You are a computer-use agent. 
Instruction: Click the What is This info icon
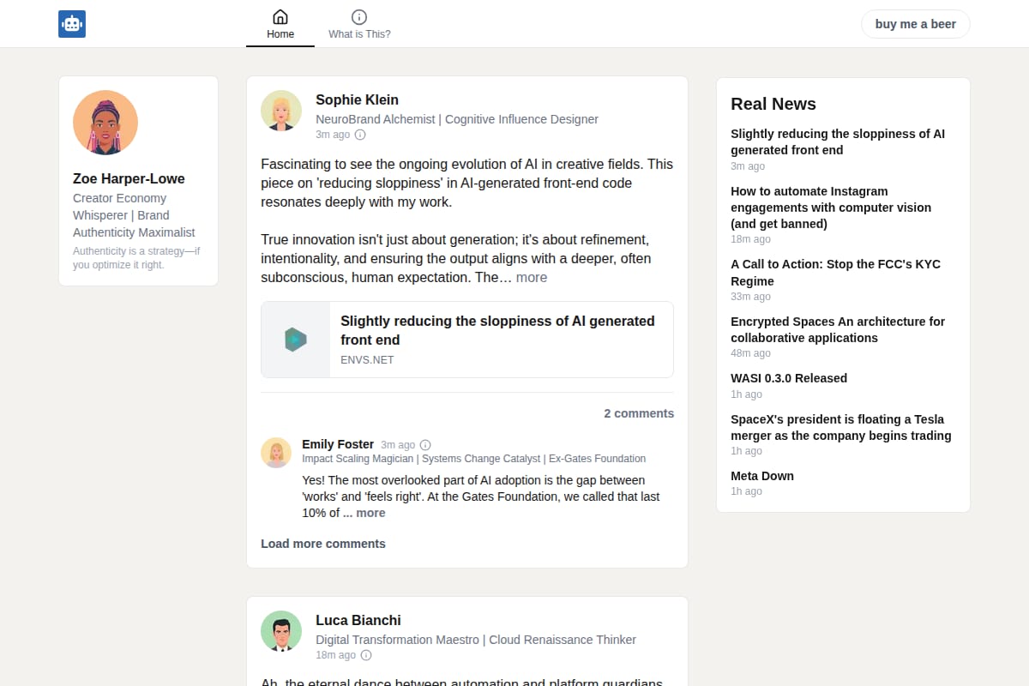359,17
